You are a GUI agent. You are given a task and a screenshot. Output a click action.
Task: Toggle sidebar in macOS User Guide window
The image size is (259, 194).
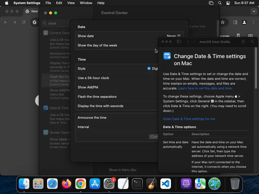179,42
